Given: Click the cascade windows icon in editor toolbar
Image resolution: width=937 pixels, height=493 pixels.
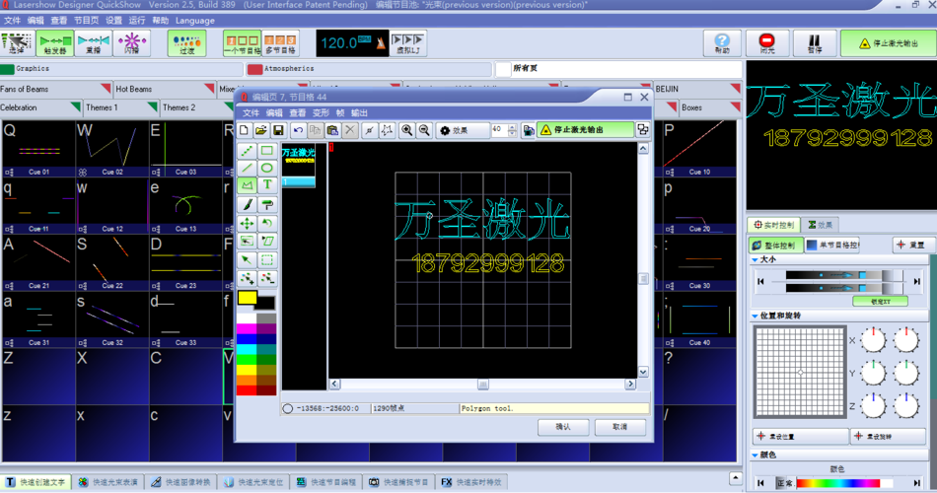Looking at the screenshot, I should (642, 130).
